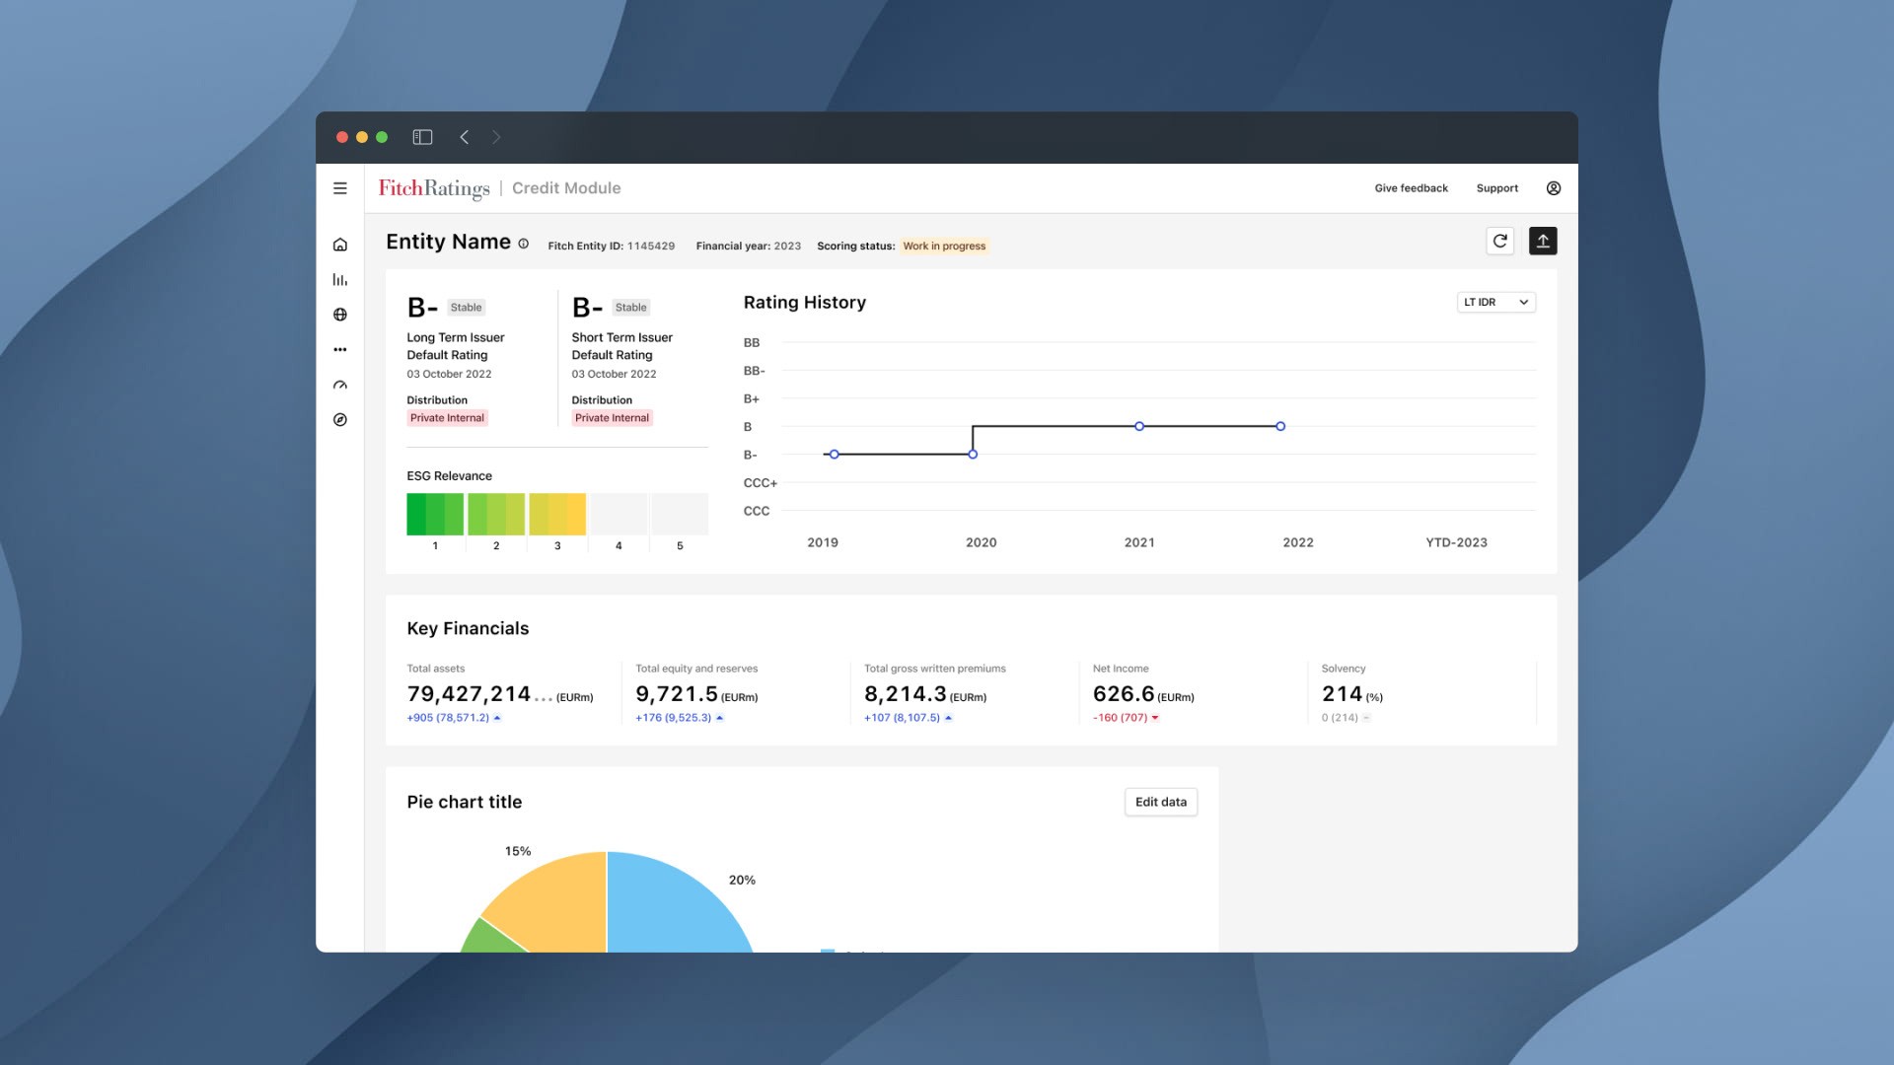
Task: Click the home icon in the sidebar
Action: [x=340, y=245]
